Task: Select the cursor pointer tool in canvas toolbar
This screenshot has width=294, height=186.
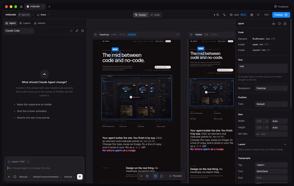Action: [x=156, y=176]
